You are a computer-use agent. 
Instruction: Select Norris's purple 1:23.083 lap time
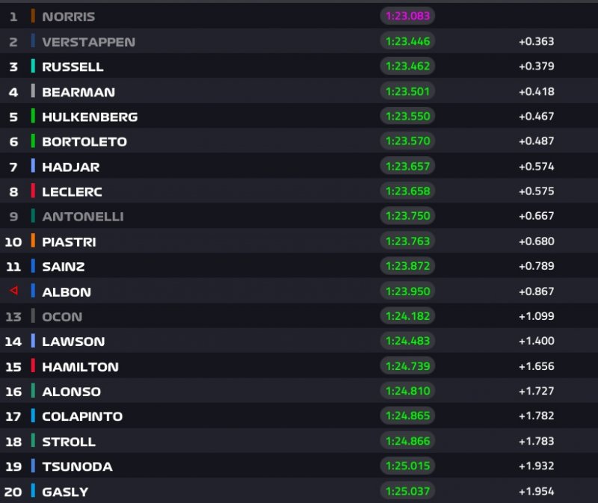[407, 16]
